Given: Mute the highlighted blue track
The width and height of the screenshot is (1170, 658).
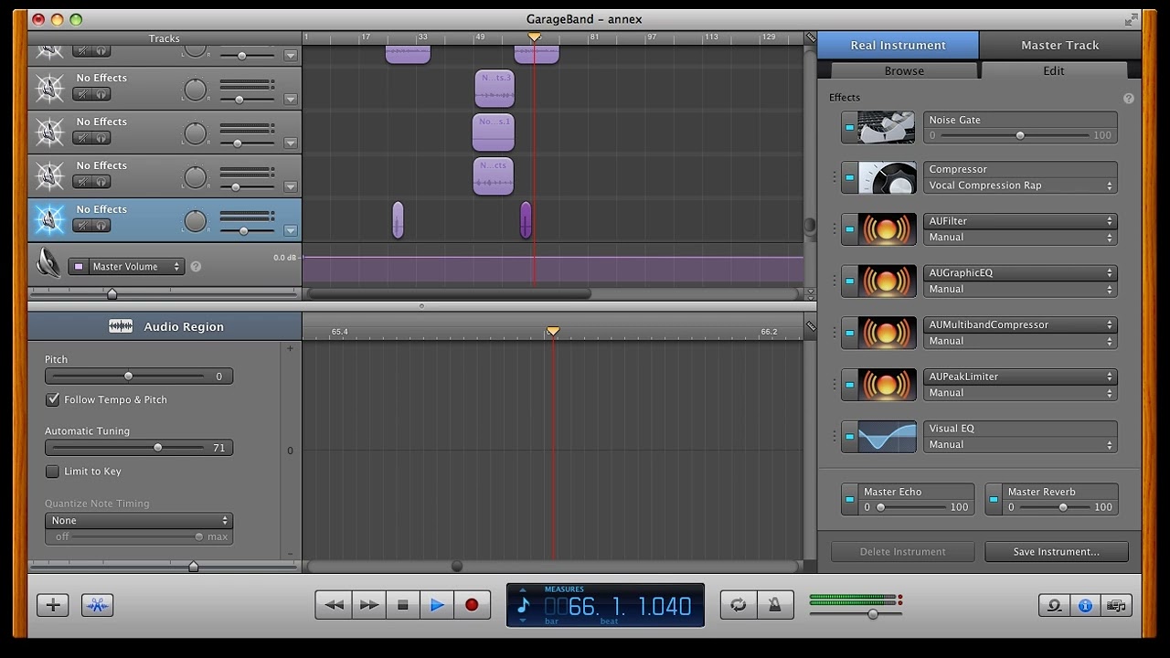Looking at the screenshot, I should (83, 226).
